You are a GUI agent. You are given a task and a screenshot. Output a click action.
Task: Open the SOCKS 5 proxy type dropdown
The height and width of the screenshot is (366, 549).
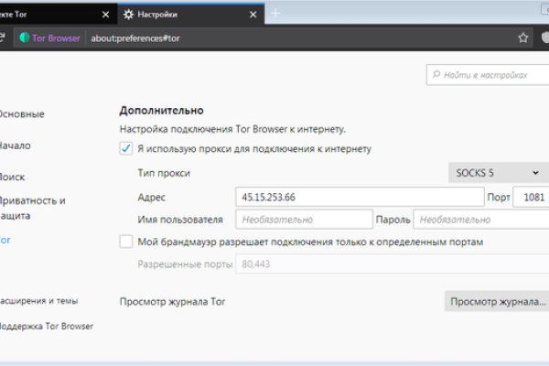pyautogui.click(x=498, y=172)
